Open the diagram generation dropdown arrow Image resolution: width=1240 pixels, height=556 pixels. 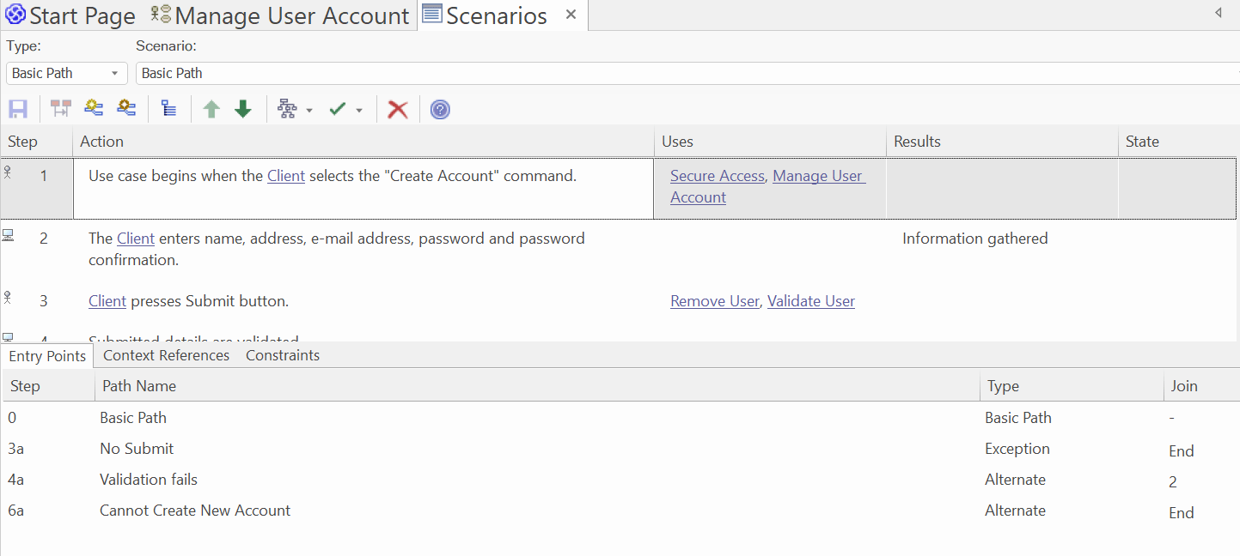tap(309, 109)
